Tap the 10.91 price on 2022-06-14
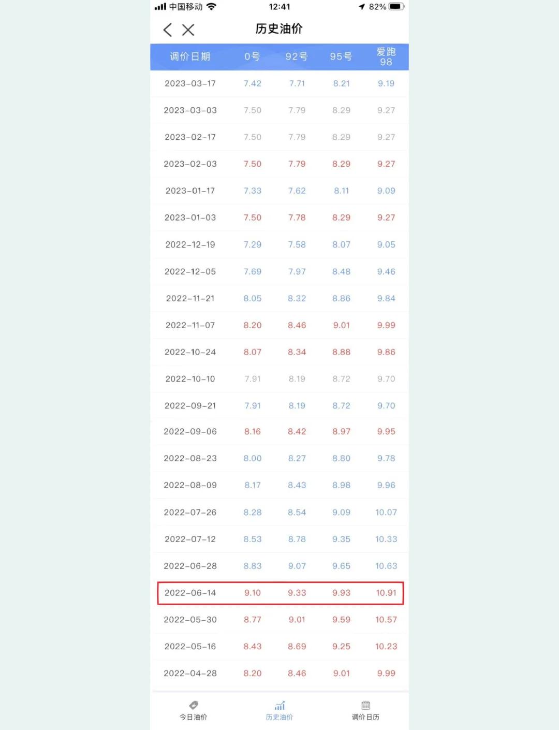Image resolution: width=559 pixels, height=730 pixels. [x=386, y=593]
